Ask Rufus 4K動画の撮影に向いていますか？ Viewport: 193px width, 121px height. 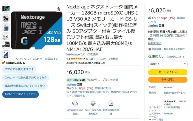coord(25,86)
